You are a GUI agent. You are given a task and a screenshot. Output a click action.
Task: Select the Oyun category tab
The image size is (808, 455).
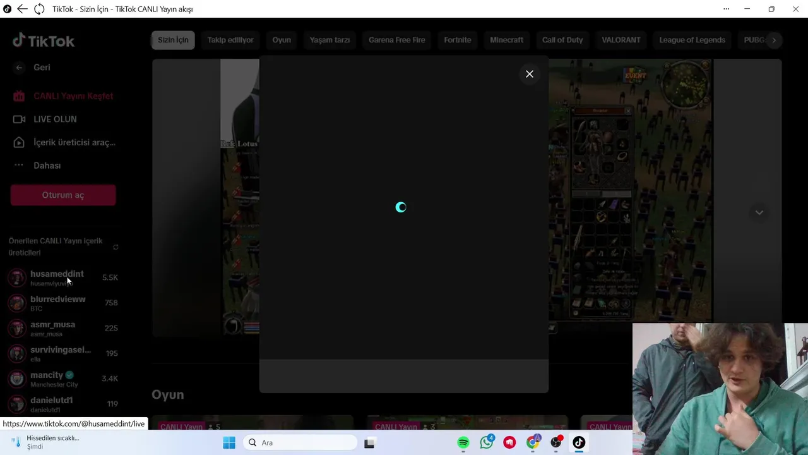click(x=282, y=40)
